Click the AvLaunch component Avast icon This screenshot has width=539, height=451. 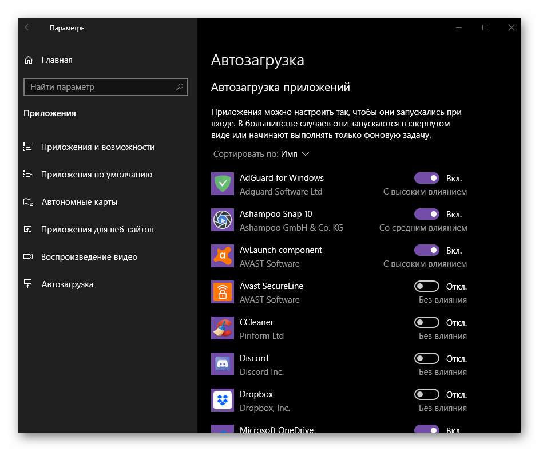tap(222, 256)
